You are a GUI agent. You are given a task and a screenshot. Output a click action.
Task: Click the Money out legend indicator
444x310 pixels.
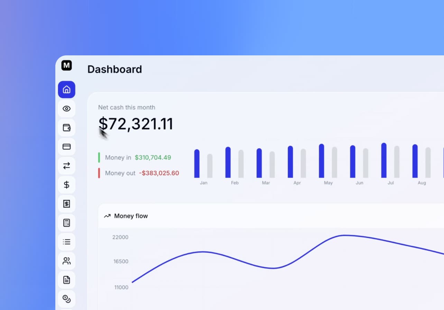tap(99, 173)
